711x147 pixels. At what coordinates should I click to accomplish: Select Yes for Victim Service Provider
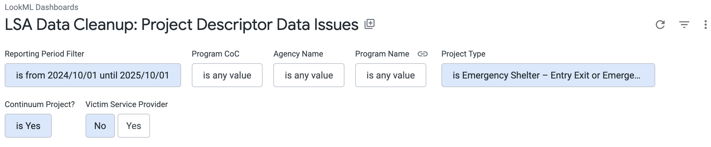coord(134,126)
